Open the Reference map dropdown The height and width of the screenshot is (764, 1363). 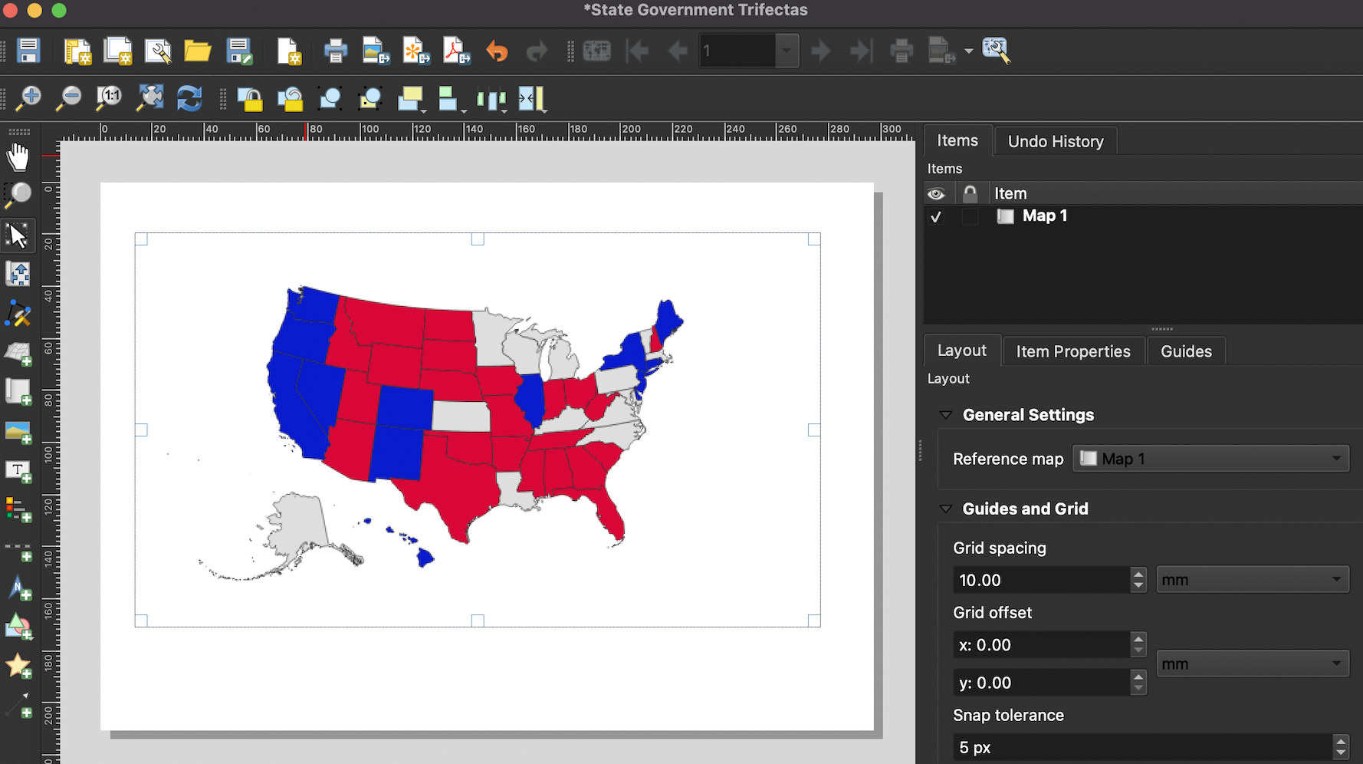click(x=1210, y=458)
